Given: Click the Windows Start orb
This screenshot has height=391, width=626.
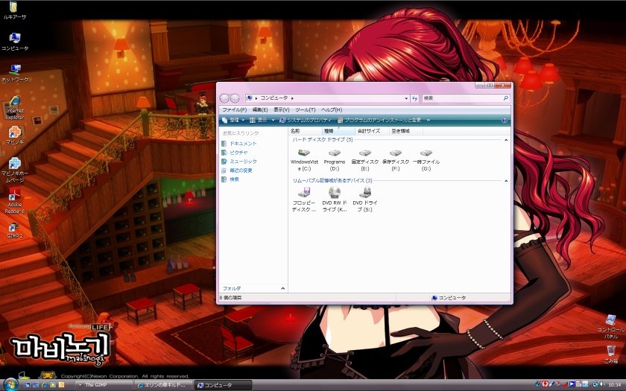Looking at the screenshot, I should 10,384.
